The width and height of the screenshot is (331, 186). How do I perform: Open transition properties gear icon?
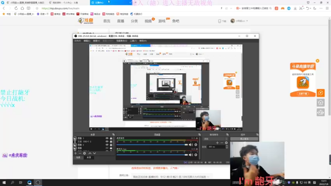(226, 143)
